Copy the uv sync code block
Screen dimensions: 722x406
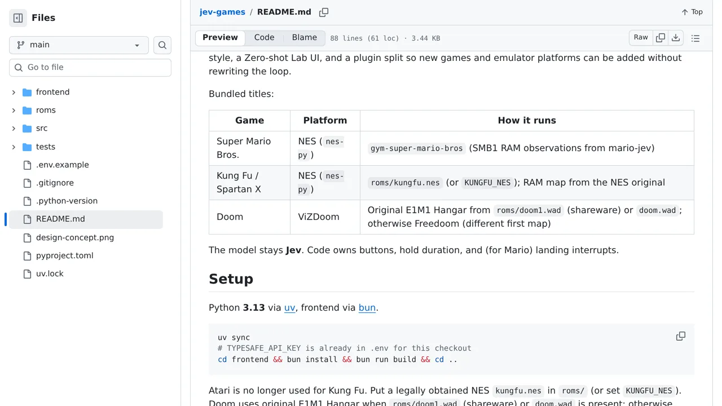681,336
